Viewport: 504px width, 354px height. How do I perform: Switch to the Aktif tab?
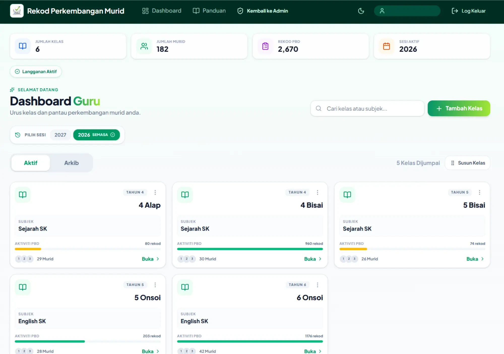30,163
